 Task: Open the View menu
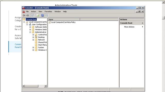point(40,11)
